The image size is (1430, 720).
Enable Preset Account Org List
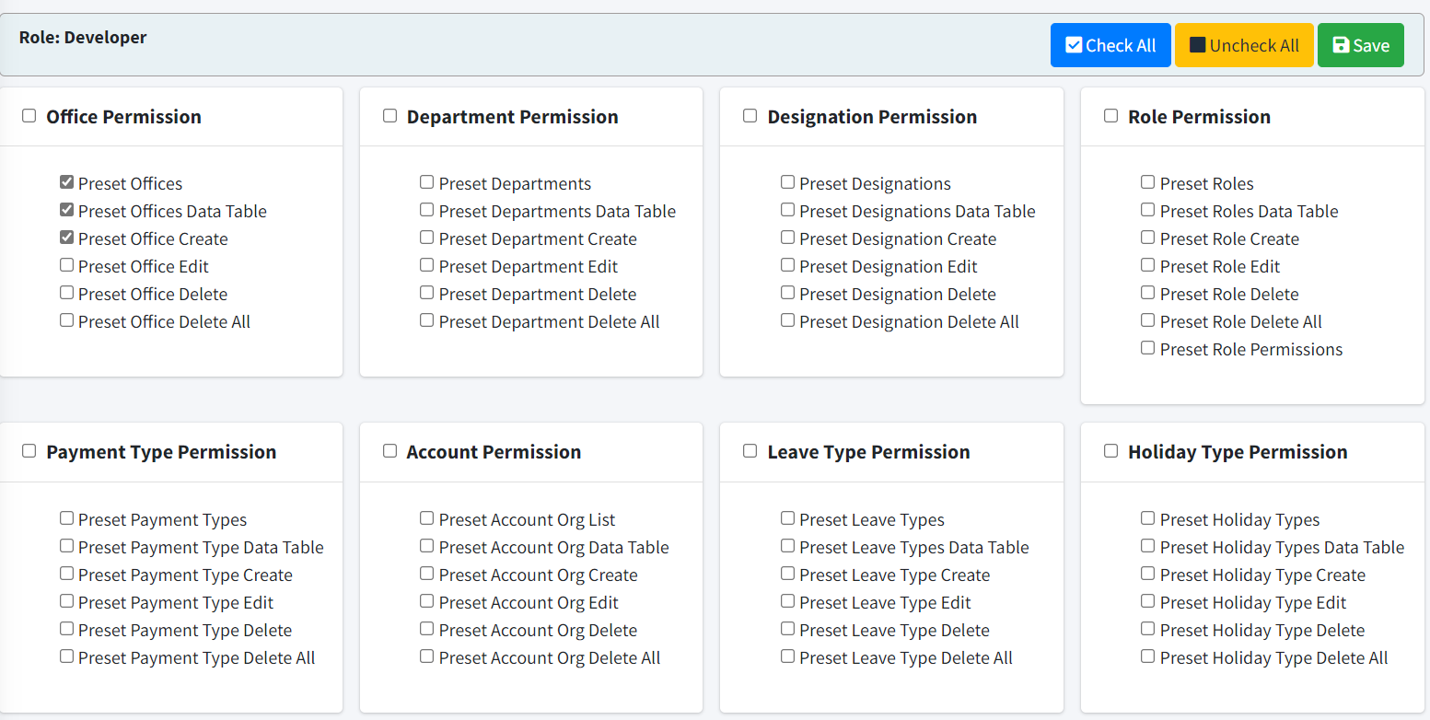click(x=426, y=518)
